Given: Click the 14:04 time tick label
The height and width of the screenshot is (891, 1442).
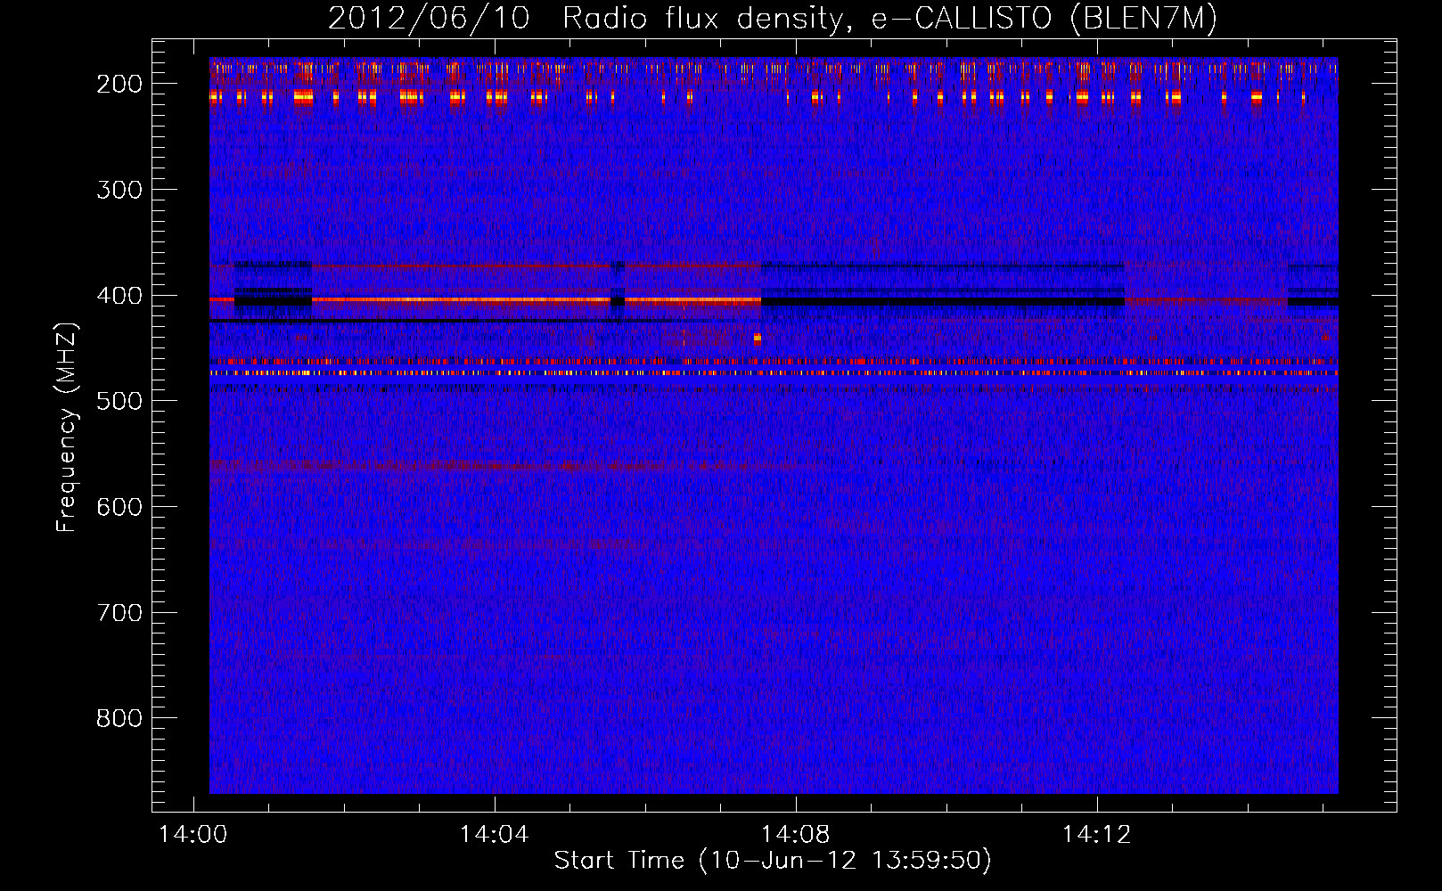Looking at the screenshot, I should [495, 834].
